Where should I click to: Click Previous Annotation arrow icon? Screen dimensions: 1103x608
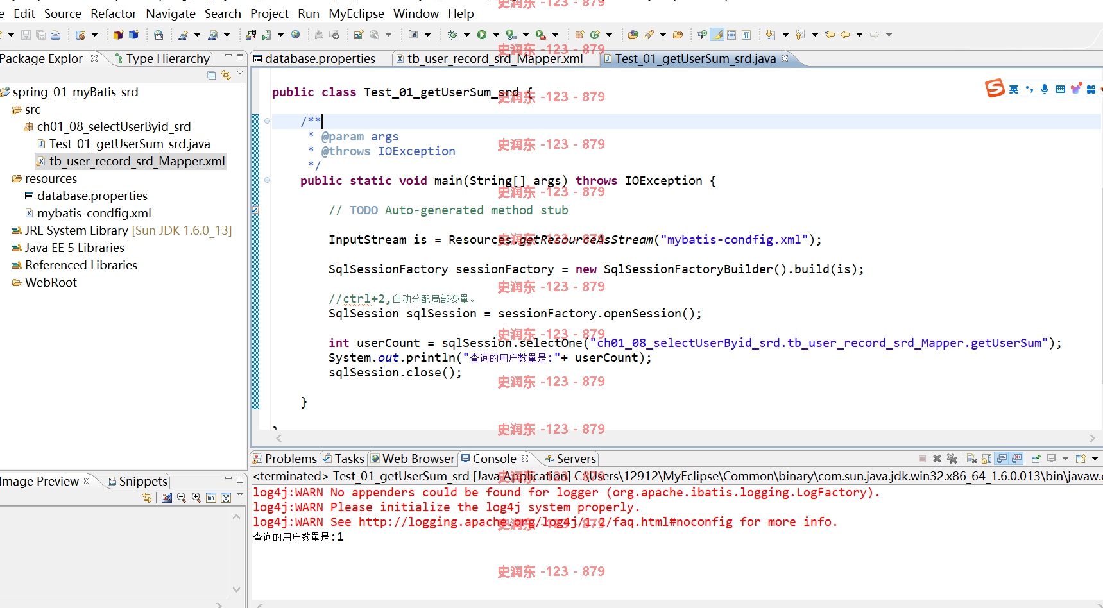pyautogui.click(x=799, y=35)
